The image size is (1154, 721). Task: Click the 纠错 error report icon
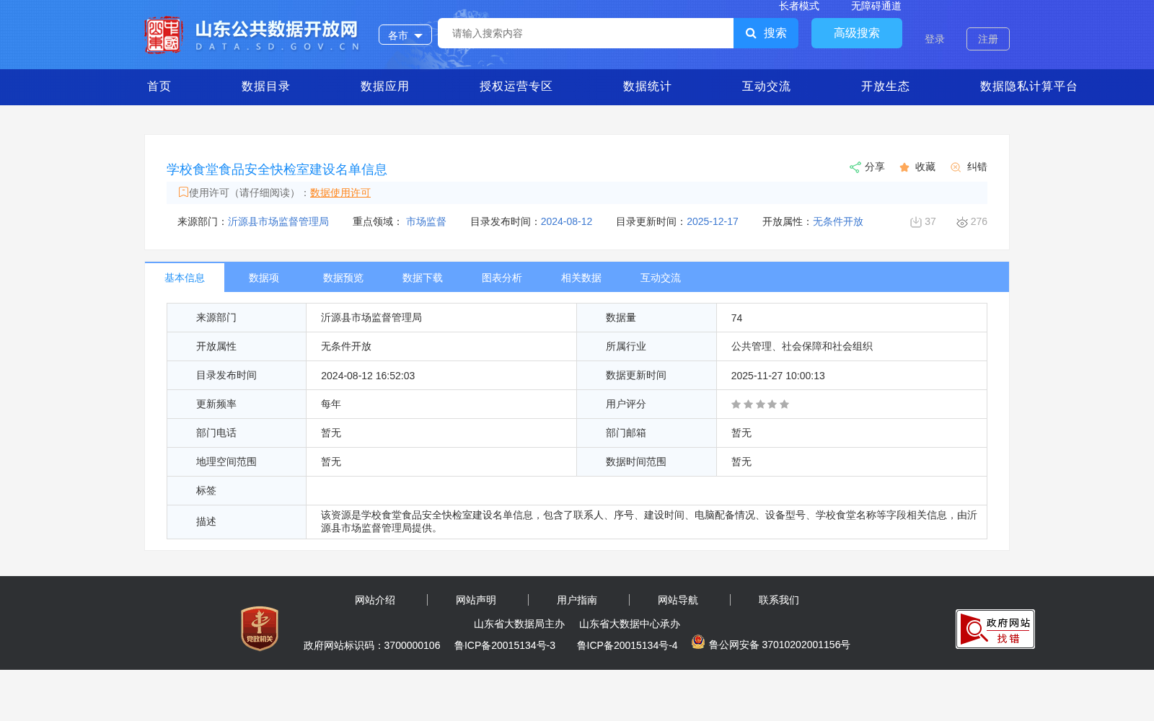click(x=956, y=167)
